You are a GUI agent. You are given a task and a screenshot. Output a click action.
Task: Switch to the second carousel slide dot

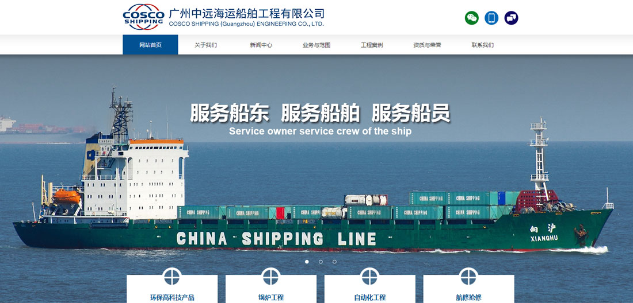(321, 262)
